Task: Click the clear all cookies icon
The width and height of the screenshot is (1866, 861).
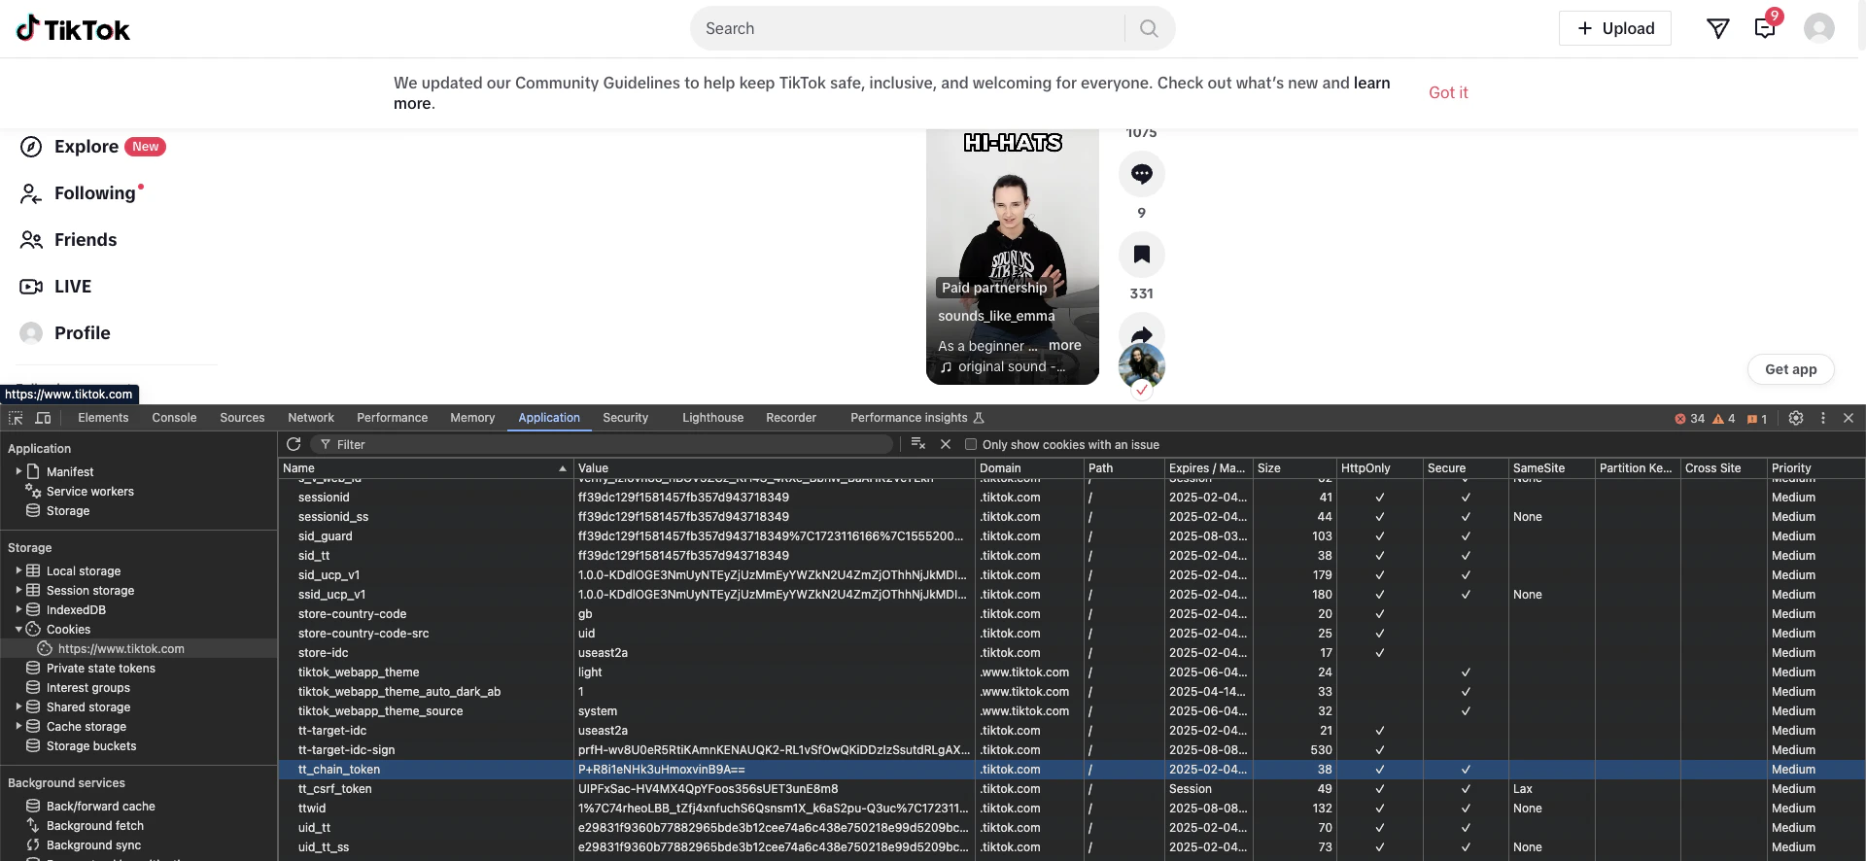Action: click(918, 444)
